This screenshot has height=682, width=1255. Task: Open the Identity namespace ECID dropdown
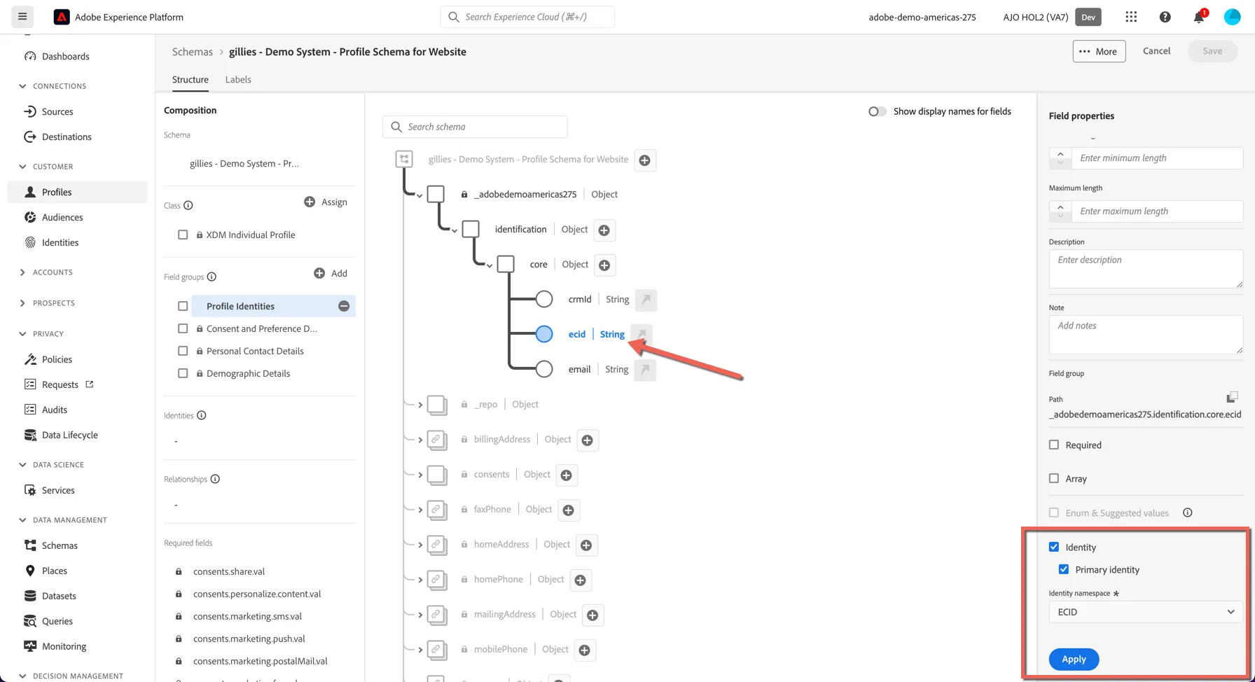pos(1146,612)
